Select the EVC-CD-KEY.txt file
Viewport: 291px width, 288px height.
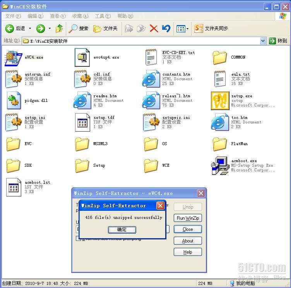point(151,57)
